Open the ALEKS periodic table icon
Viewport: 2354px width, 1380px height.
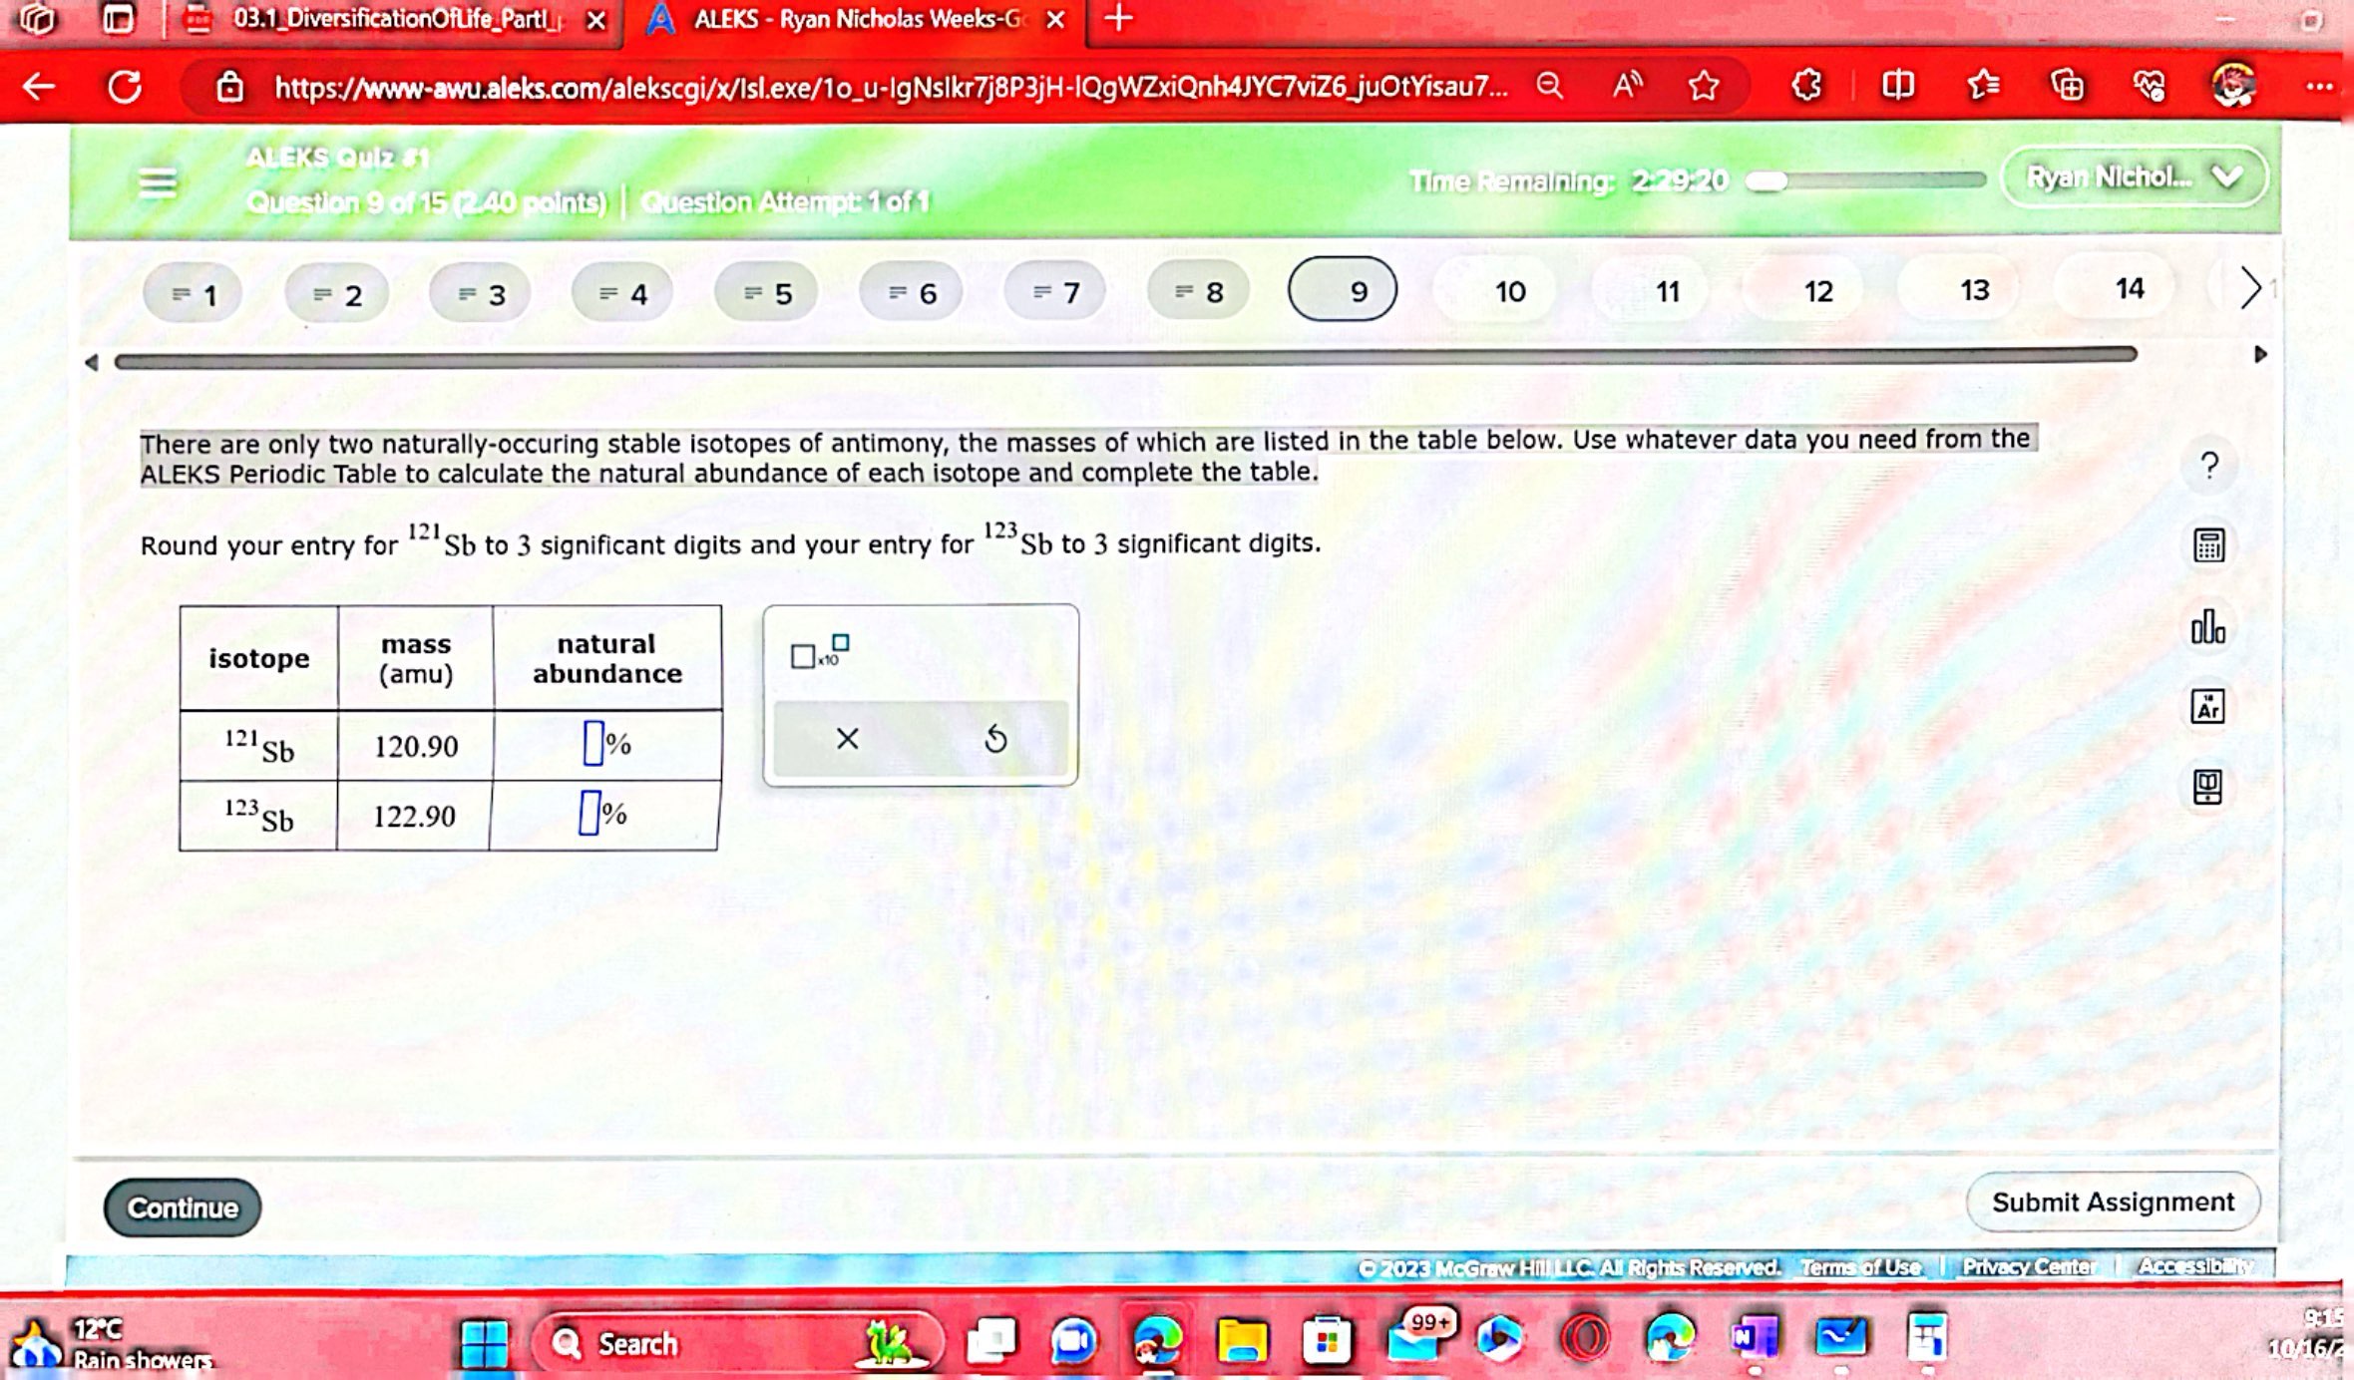click(2207, 707)
